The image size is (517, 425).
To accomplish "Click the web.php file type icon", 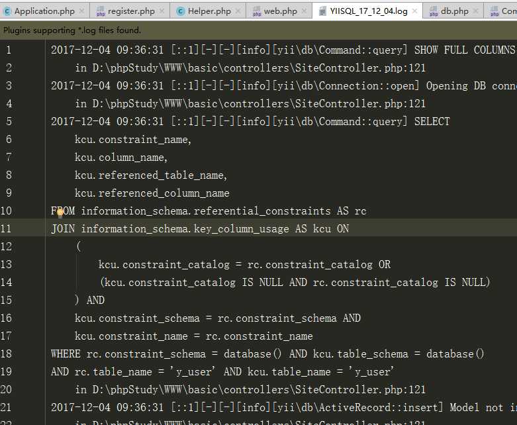I will coord(257,11).
